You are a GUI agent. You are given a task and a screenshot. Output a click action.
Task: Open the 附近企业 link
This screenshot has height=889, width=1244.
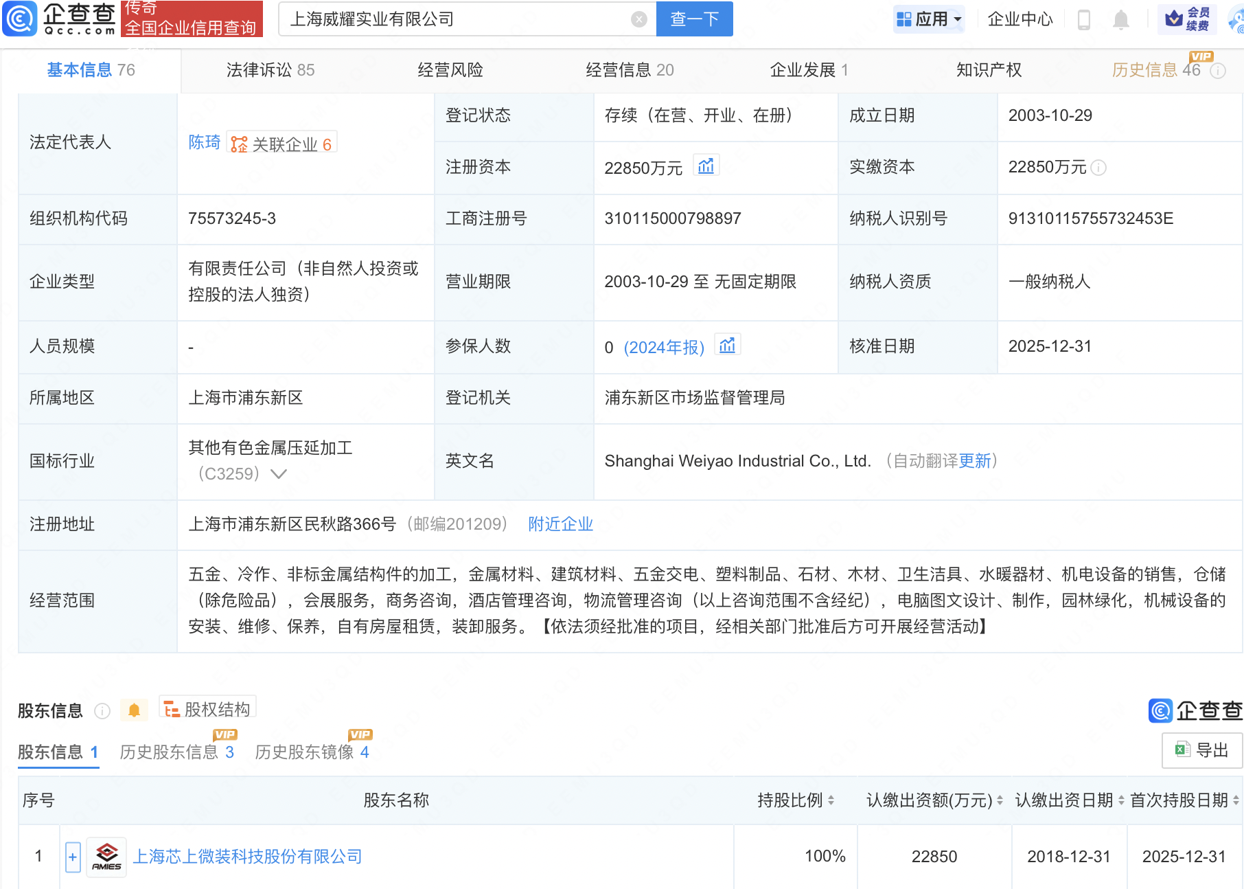(560, 524)
